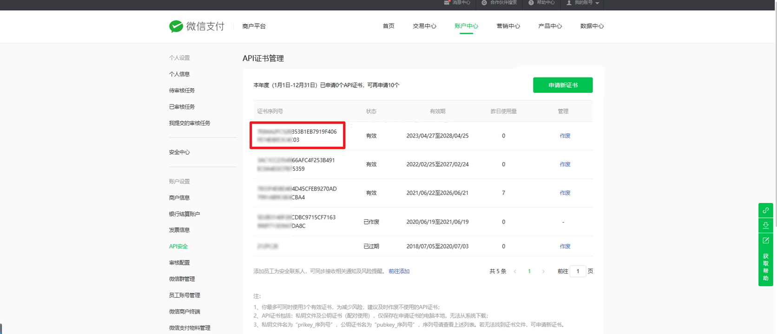Click the 前往添加 link
Screen dimensions: 777x334
tap(399, 271)
